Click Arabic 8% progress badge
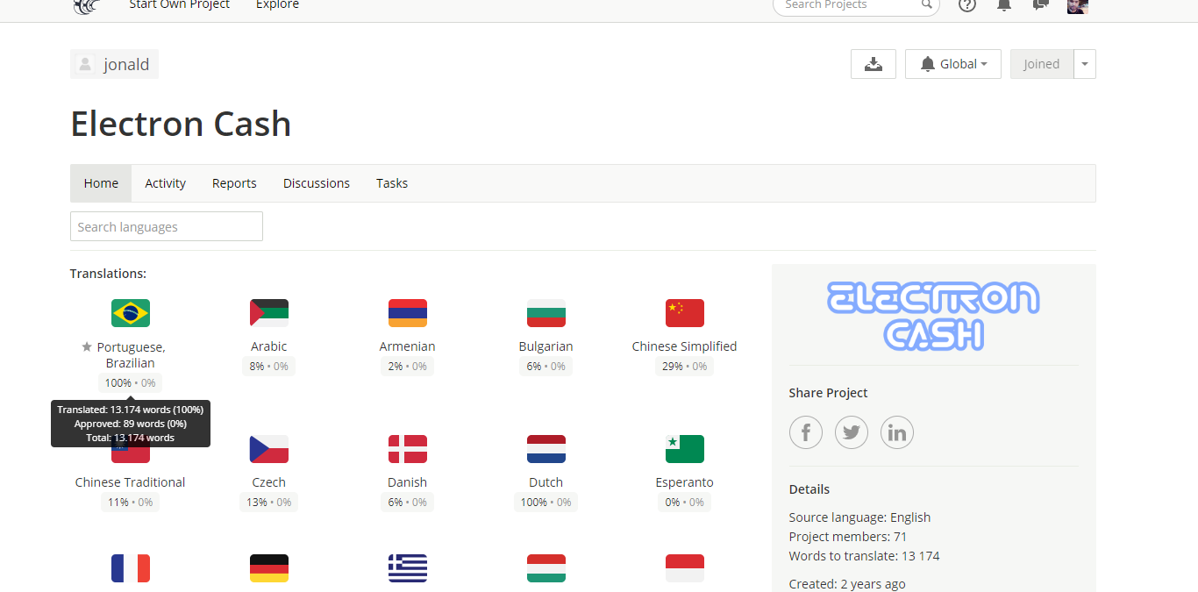 tap(269, 367)
